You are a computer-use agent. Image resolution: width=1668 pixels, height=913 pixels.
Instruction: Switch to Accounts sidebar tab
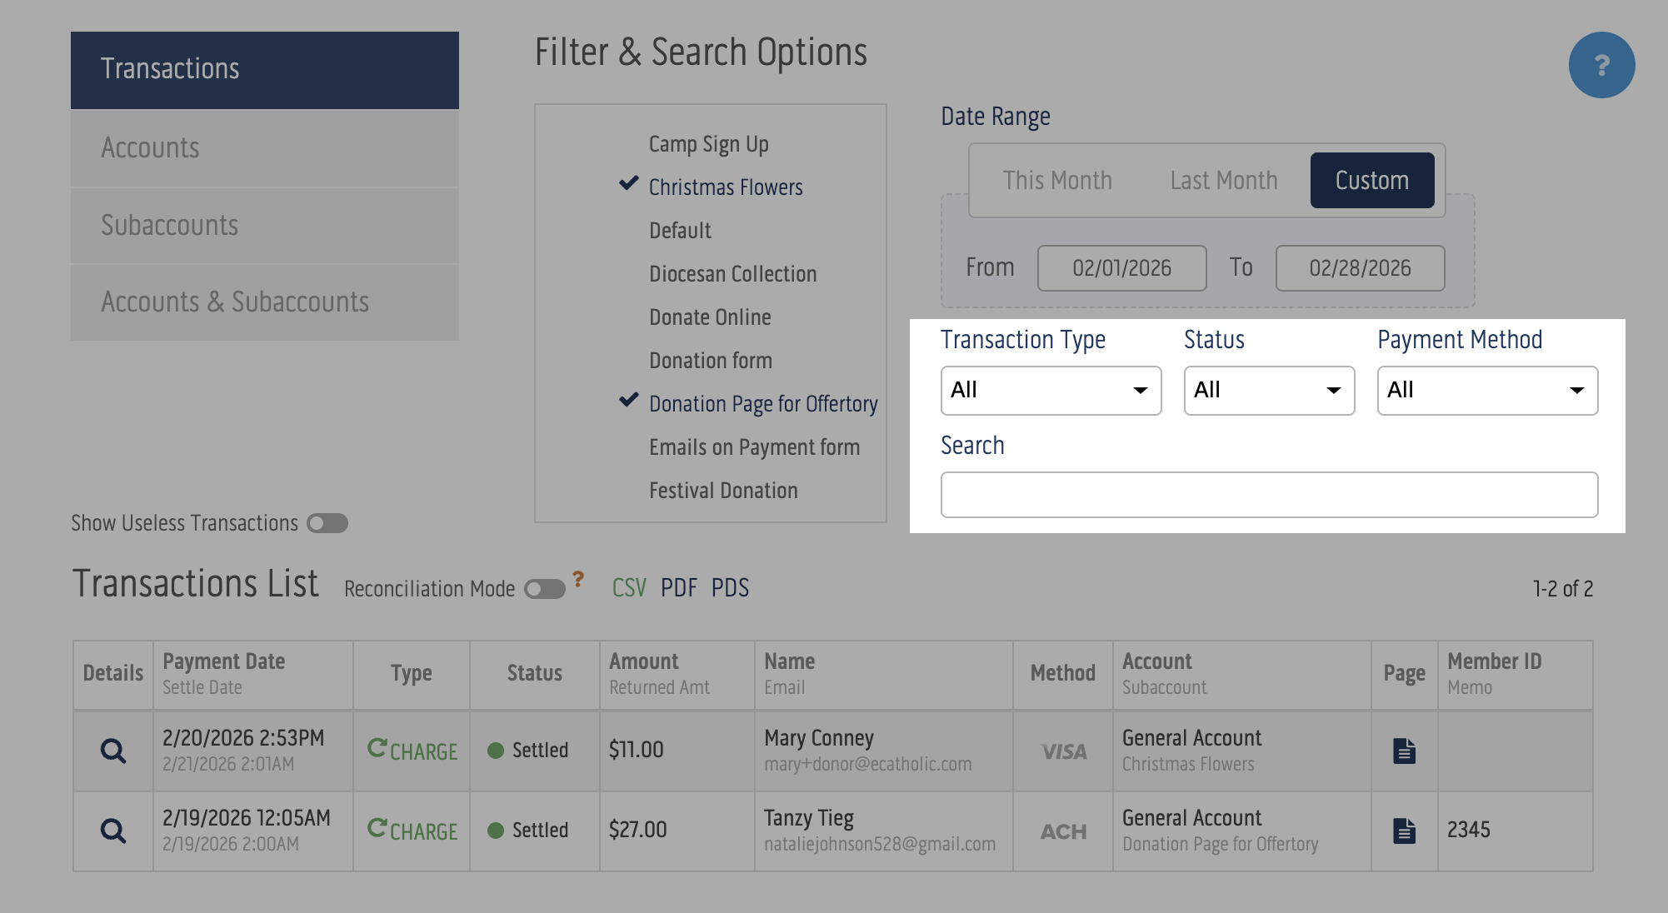264,148
